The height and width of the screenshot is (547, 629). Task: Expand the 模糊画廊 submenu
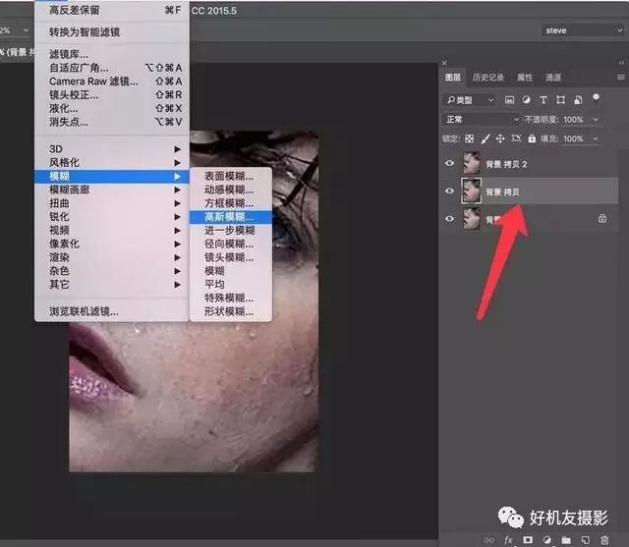(x=112, y=190)
